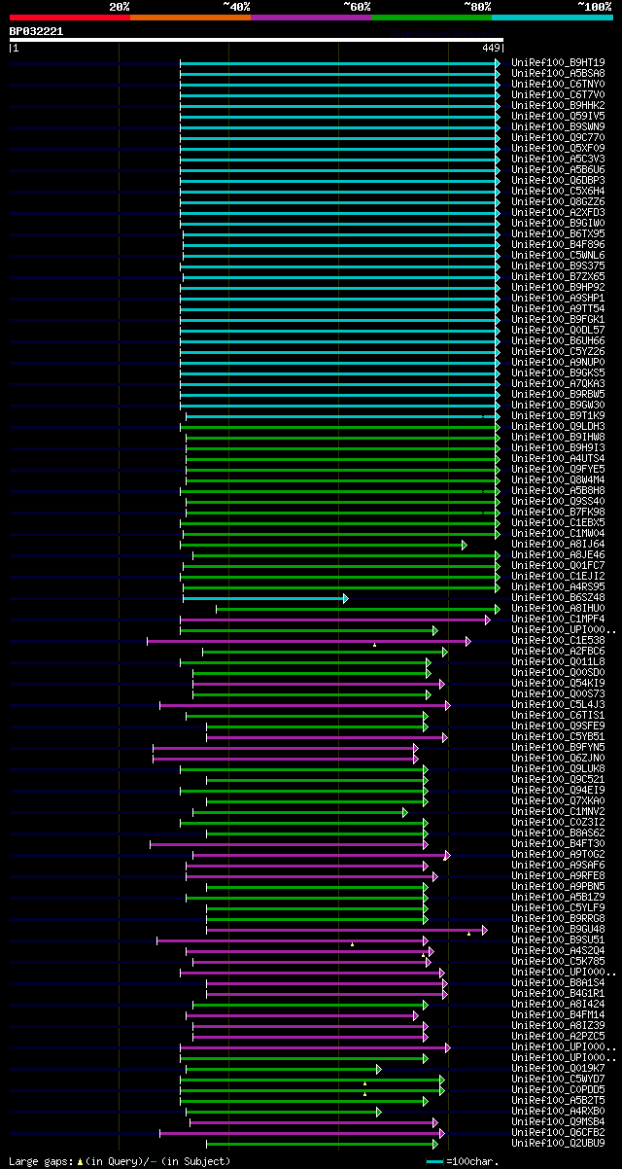622x1169 pixels.
Task: Select UniRef100_B9RBW5 label
Action: [558, 394]
